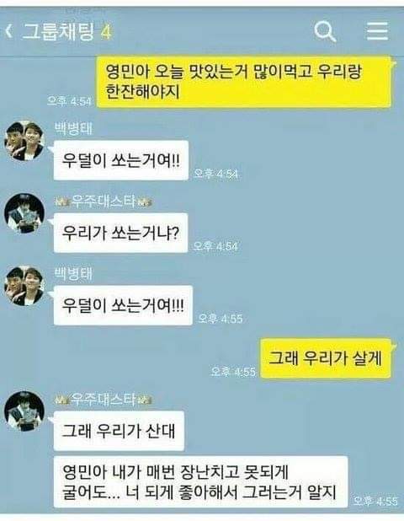This screenshot has width=404, height=521.
Task: Open 백병태's first profile picture
Action: [24, 141]
